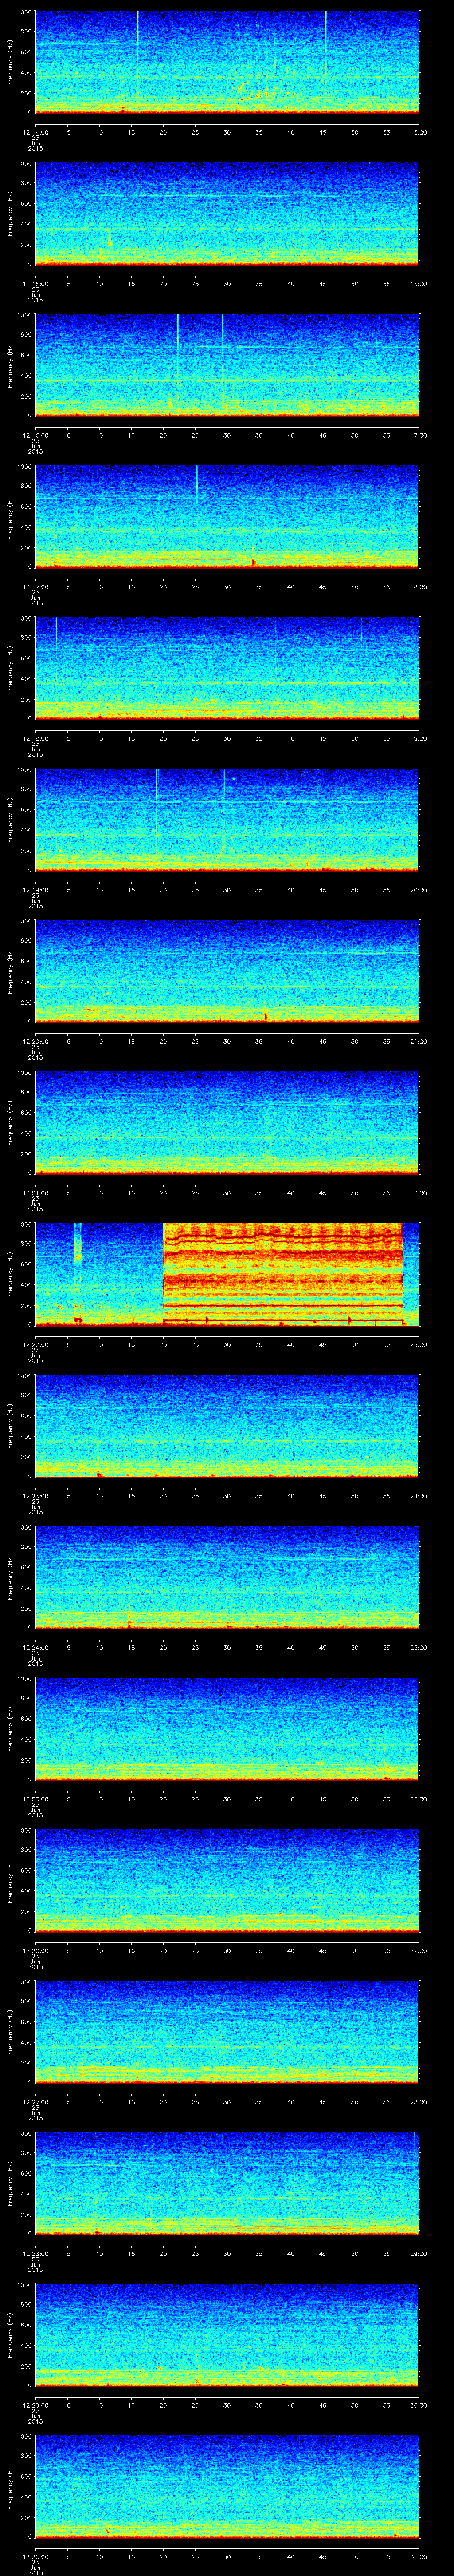Click the 19:00 end time label
Image resolution: width=454 pixels, height=2576 pixels.
coord(418,738)
